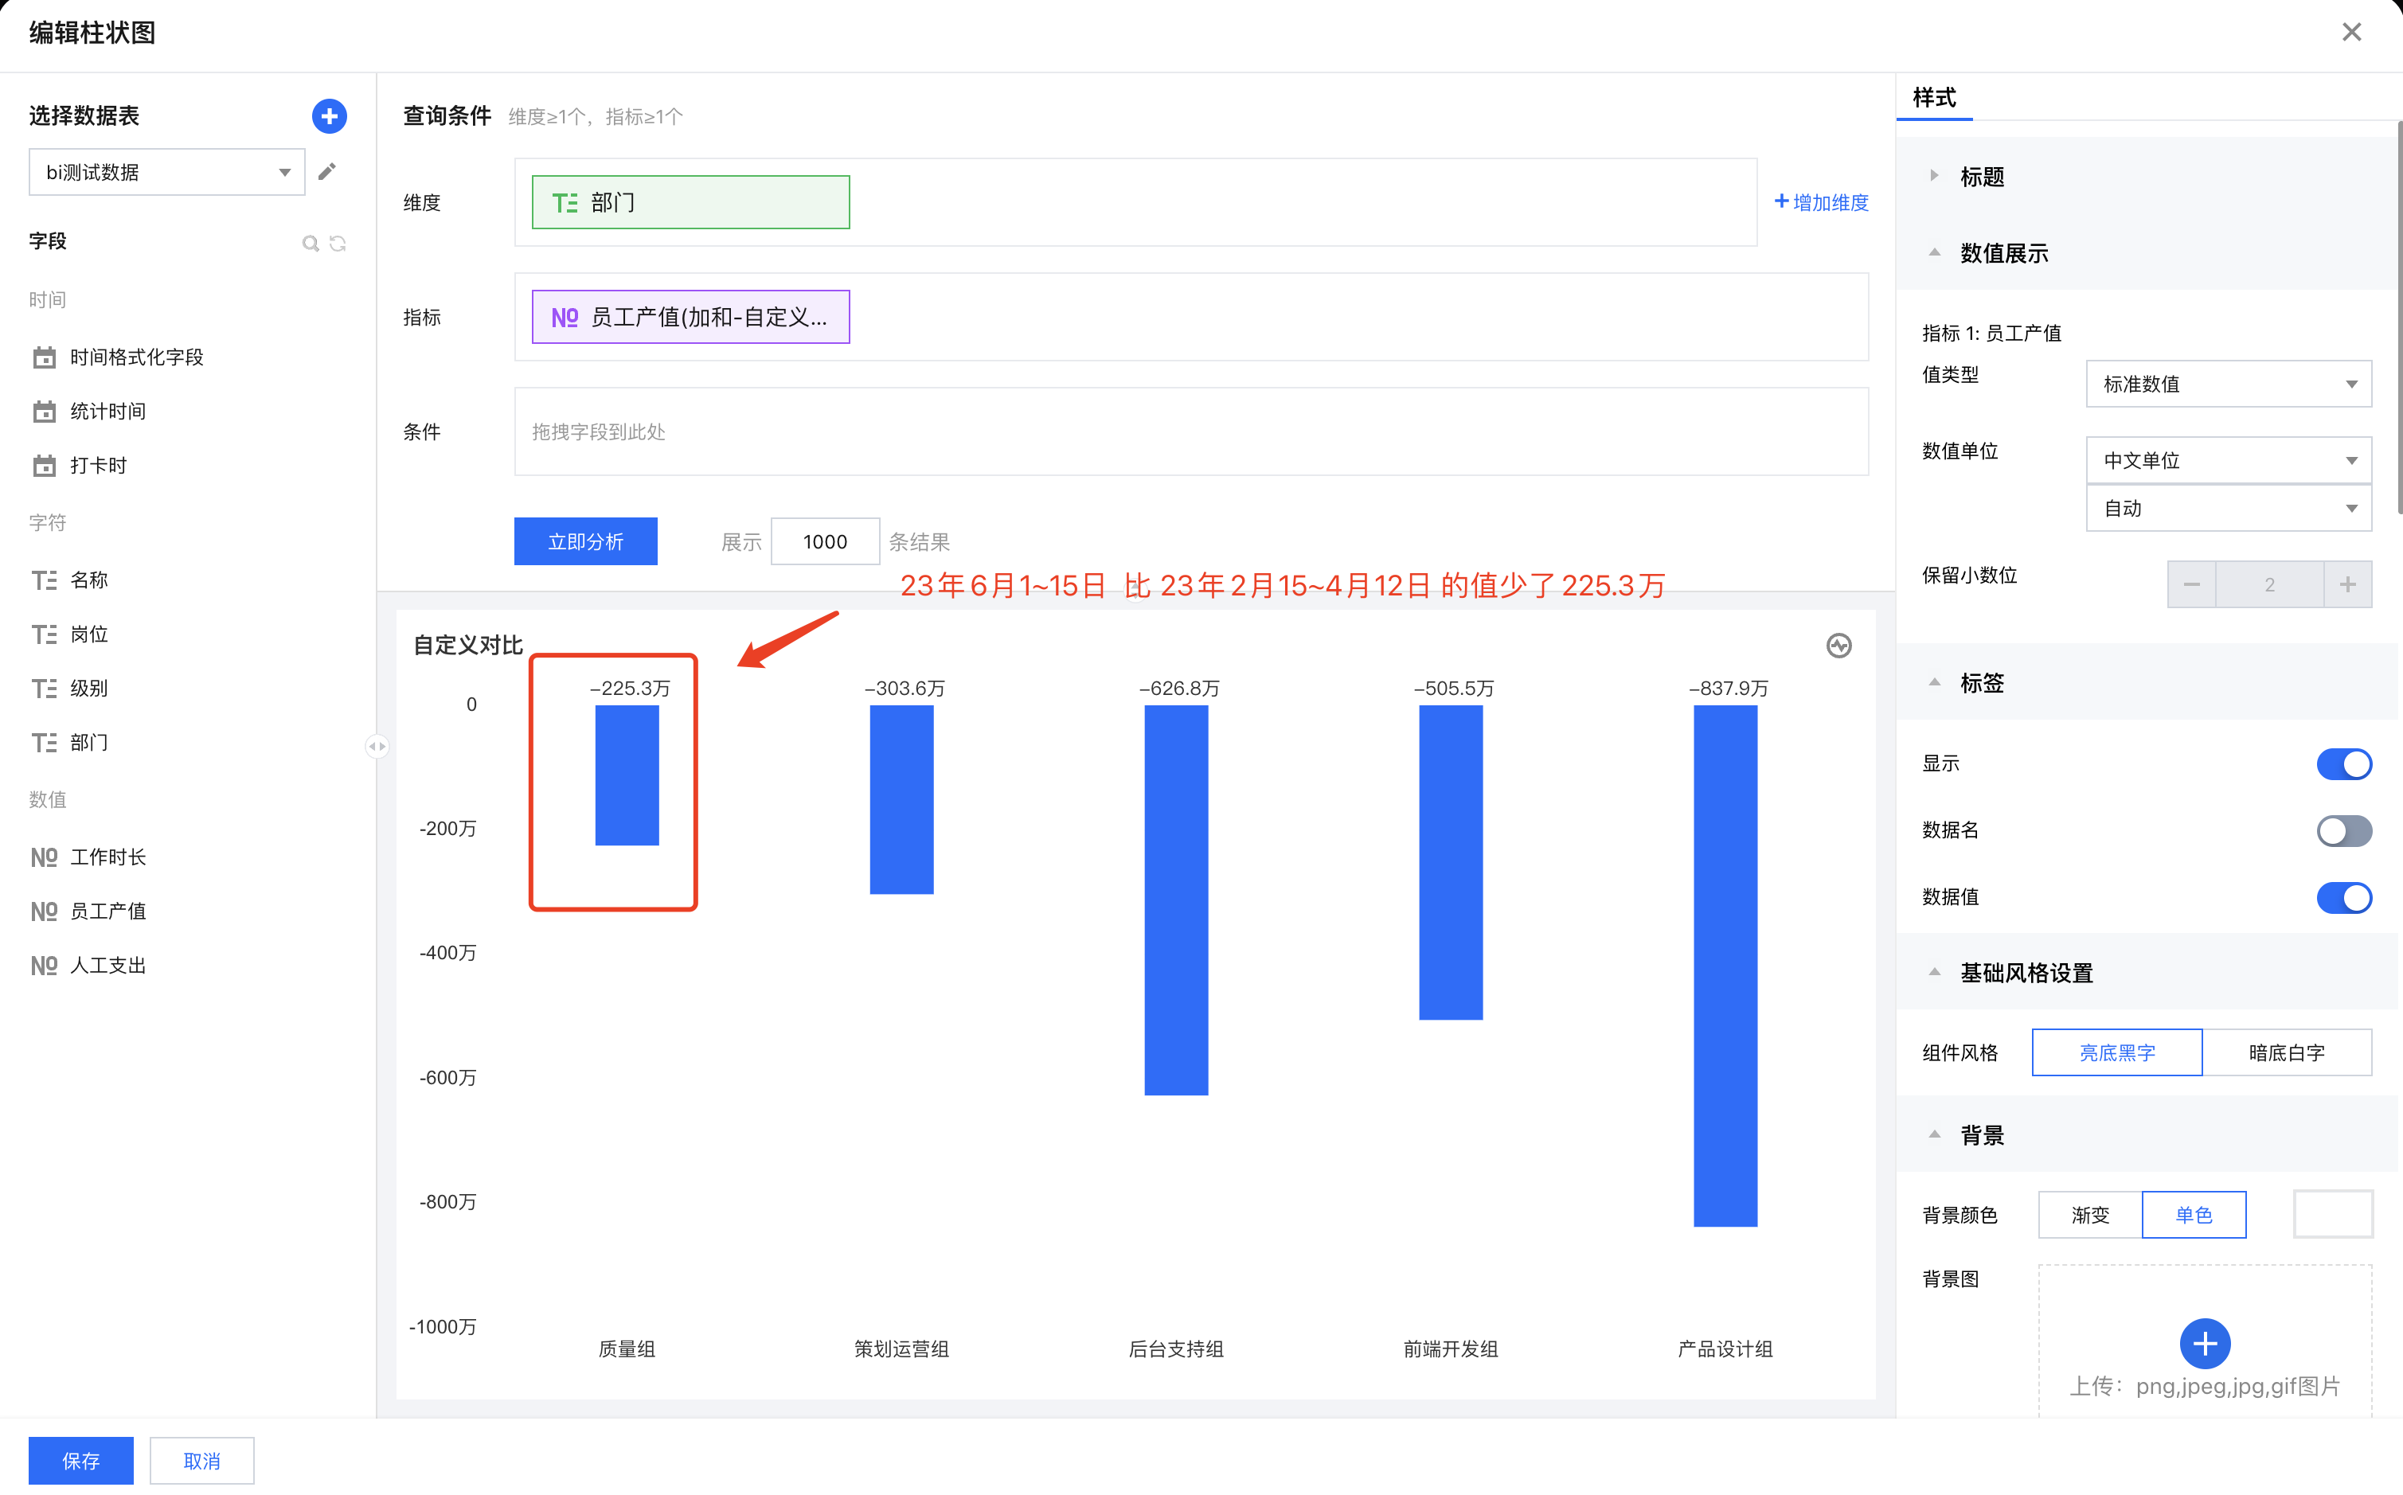This screenshot has width=2403, height=1495.
Task: Click the 1000 result count input
Action: (x=825, y=542)
